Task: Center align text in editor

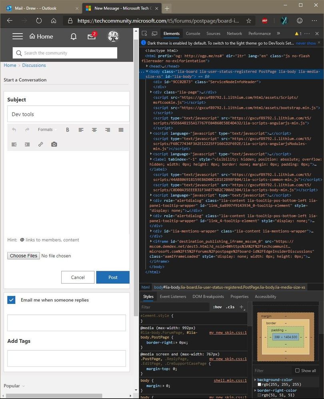Action: point(94,130)
